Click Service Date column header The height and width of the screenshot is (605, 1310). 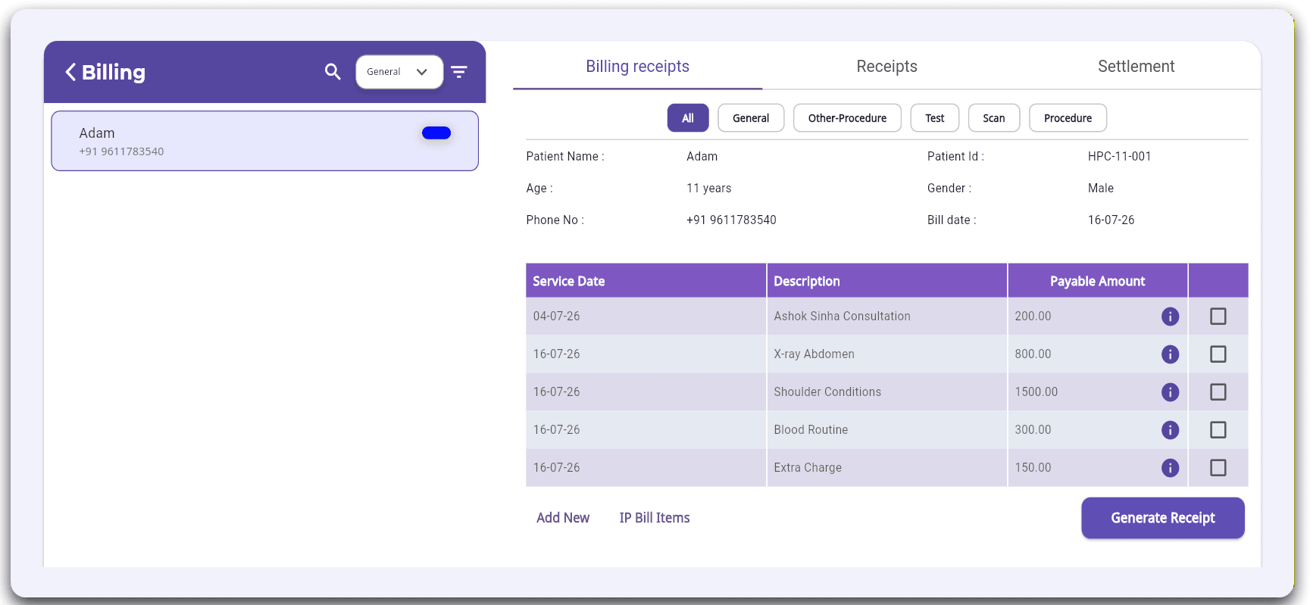646,281
